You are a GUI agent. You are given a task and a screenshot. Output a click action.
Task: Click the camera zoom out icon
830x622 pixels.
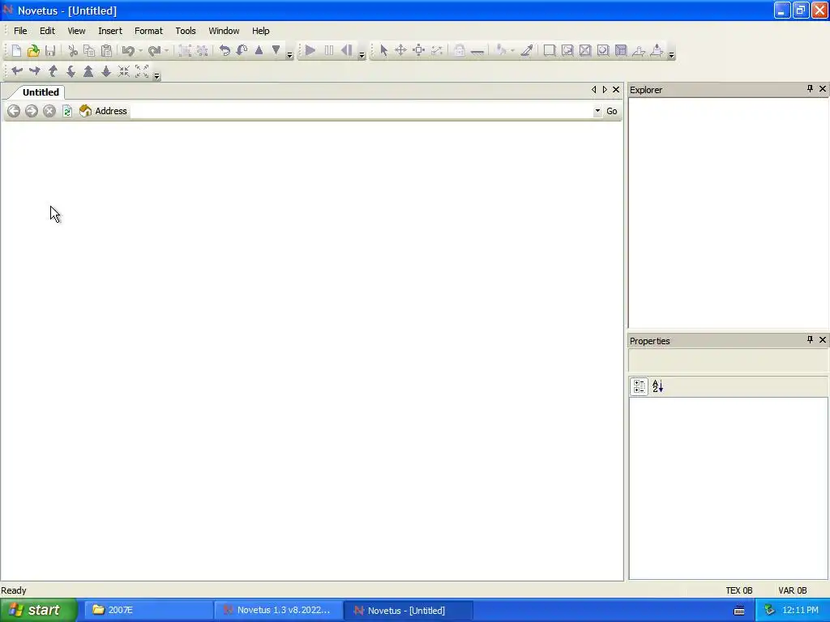(x=106, y=71)
